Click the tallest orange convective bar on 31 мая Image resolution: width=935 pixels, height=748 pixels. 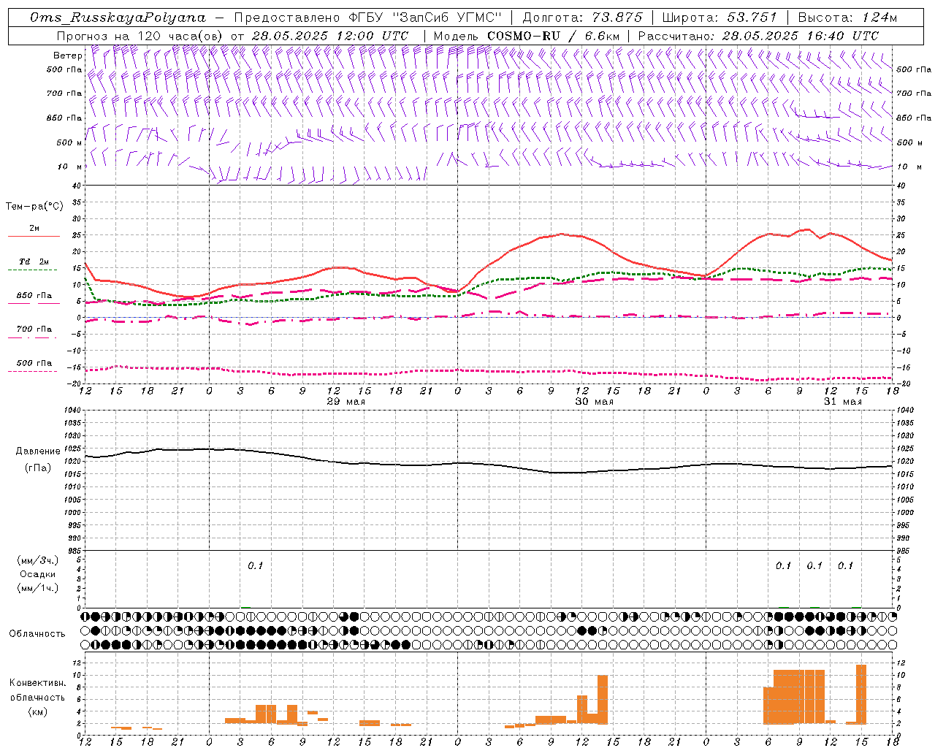point(861,694)
